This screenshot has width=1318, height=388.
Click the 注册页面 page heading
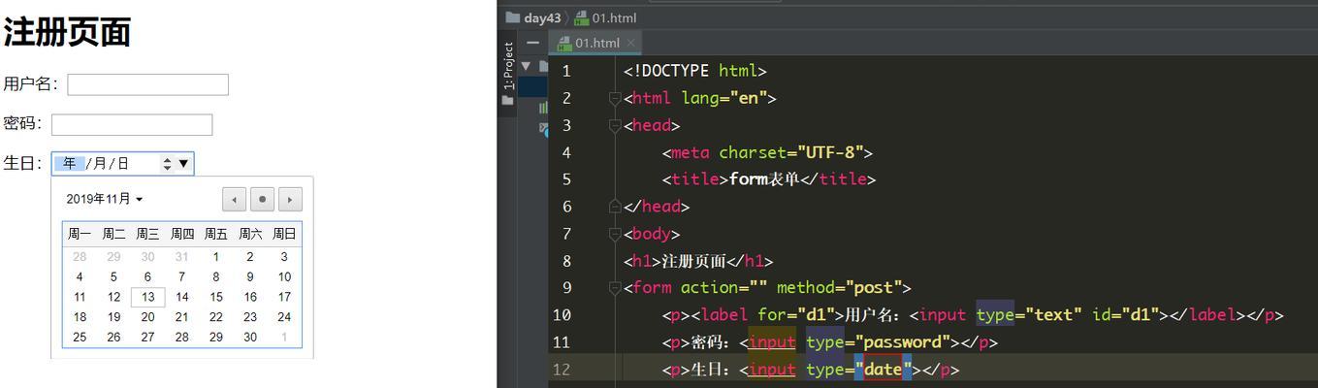tap(67, 32)
